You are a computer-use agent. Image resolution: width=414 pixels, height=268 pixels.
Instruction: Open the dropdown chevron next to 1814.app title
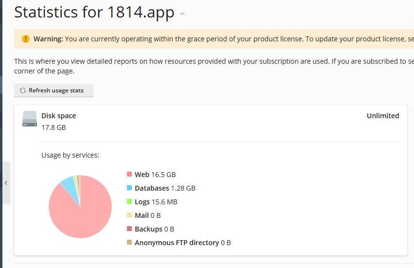pos(182,14)
